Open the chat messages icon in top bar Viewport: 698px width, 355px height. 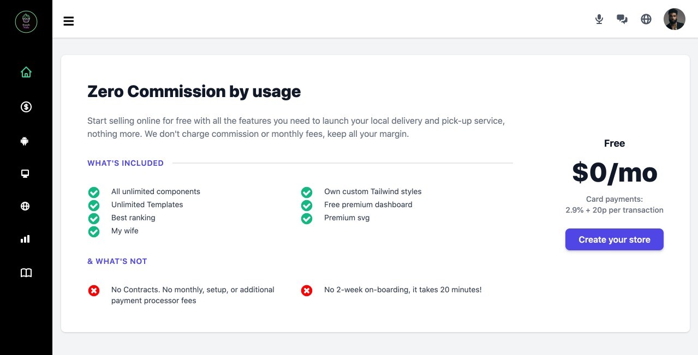pyautogui.click(x=622, y=19)
